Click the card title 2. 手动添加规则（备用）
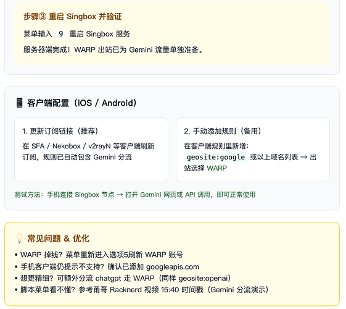 (x=223, y=131)
